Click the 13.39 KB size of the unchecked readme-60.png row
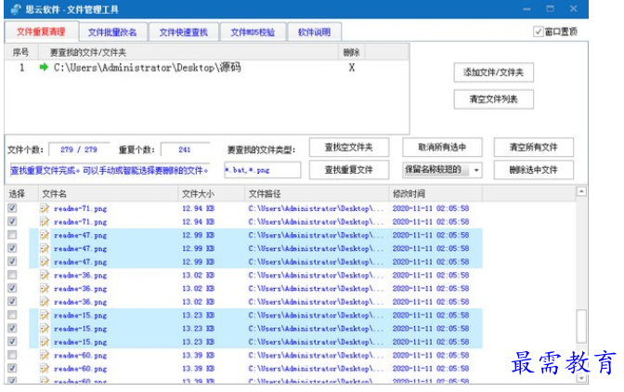 [x=198, y=356]
